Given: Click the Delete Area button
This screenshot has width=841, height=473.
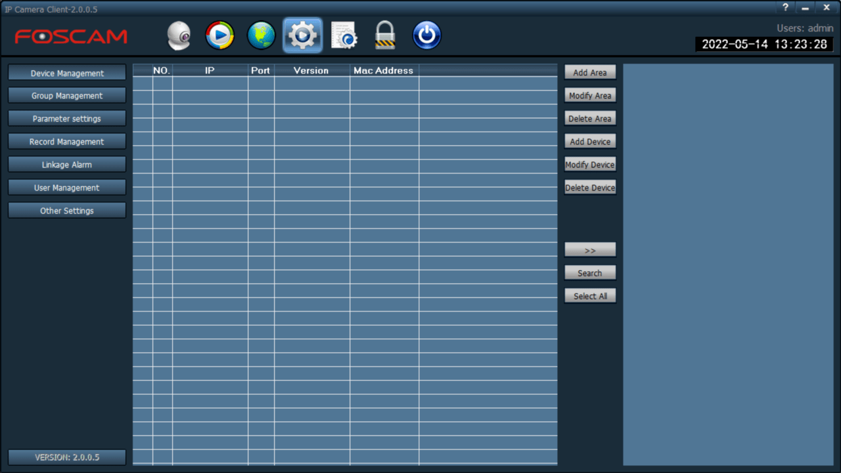Looking at the screenshot, I should [x=590, y=118].
